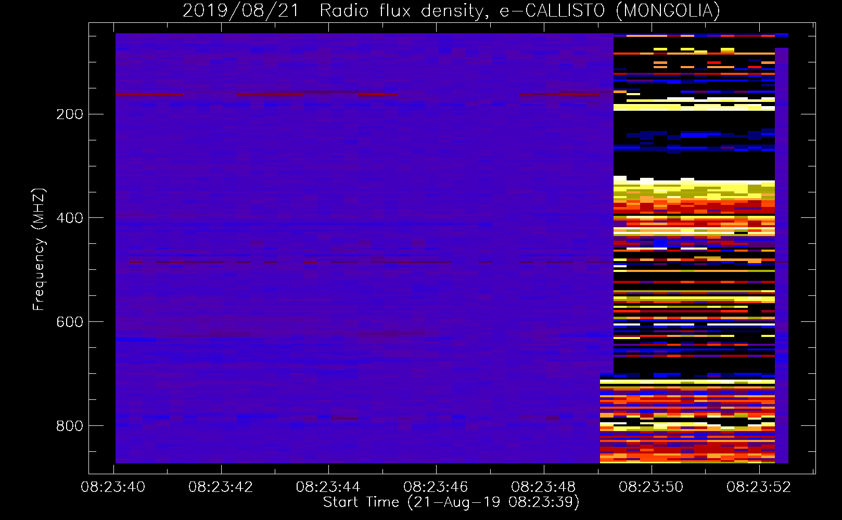Click the '08:23:40' time tick label
The height and width of the screenshot is (520, 842).
click(113, 487)
